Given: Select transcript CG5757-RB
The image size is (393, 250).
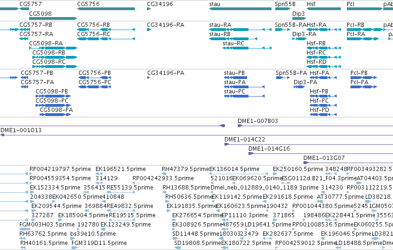Looking at the screenshot, I should [36, 25].
